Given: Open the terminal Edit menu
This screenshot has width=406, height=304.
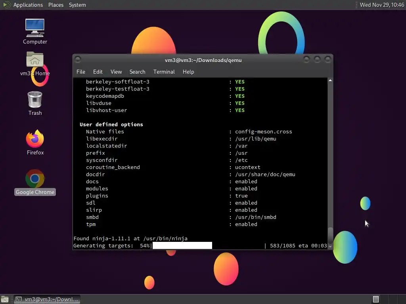Looking at the screenshot, I should tap(98, 72).
